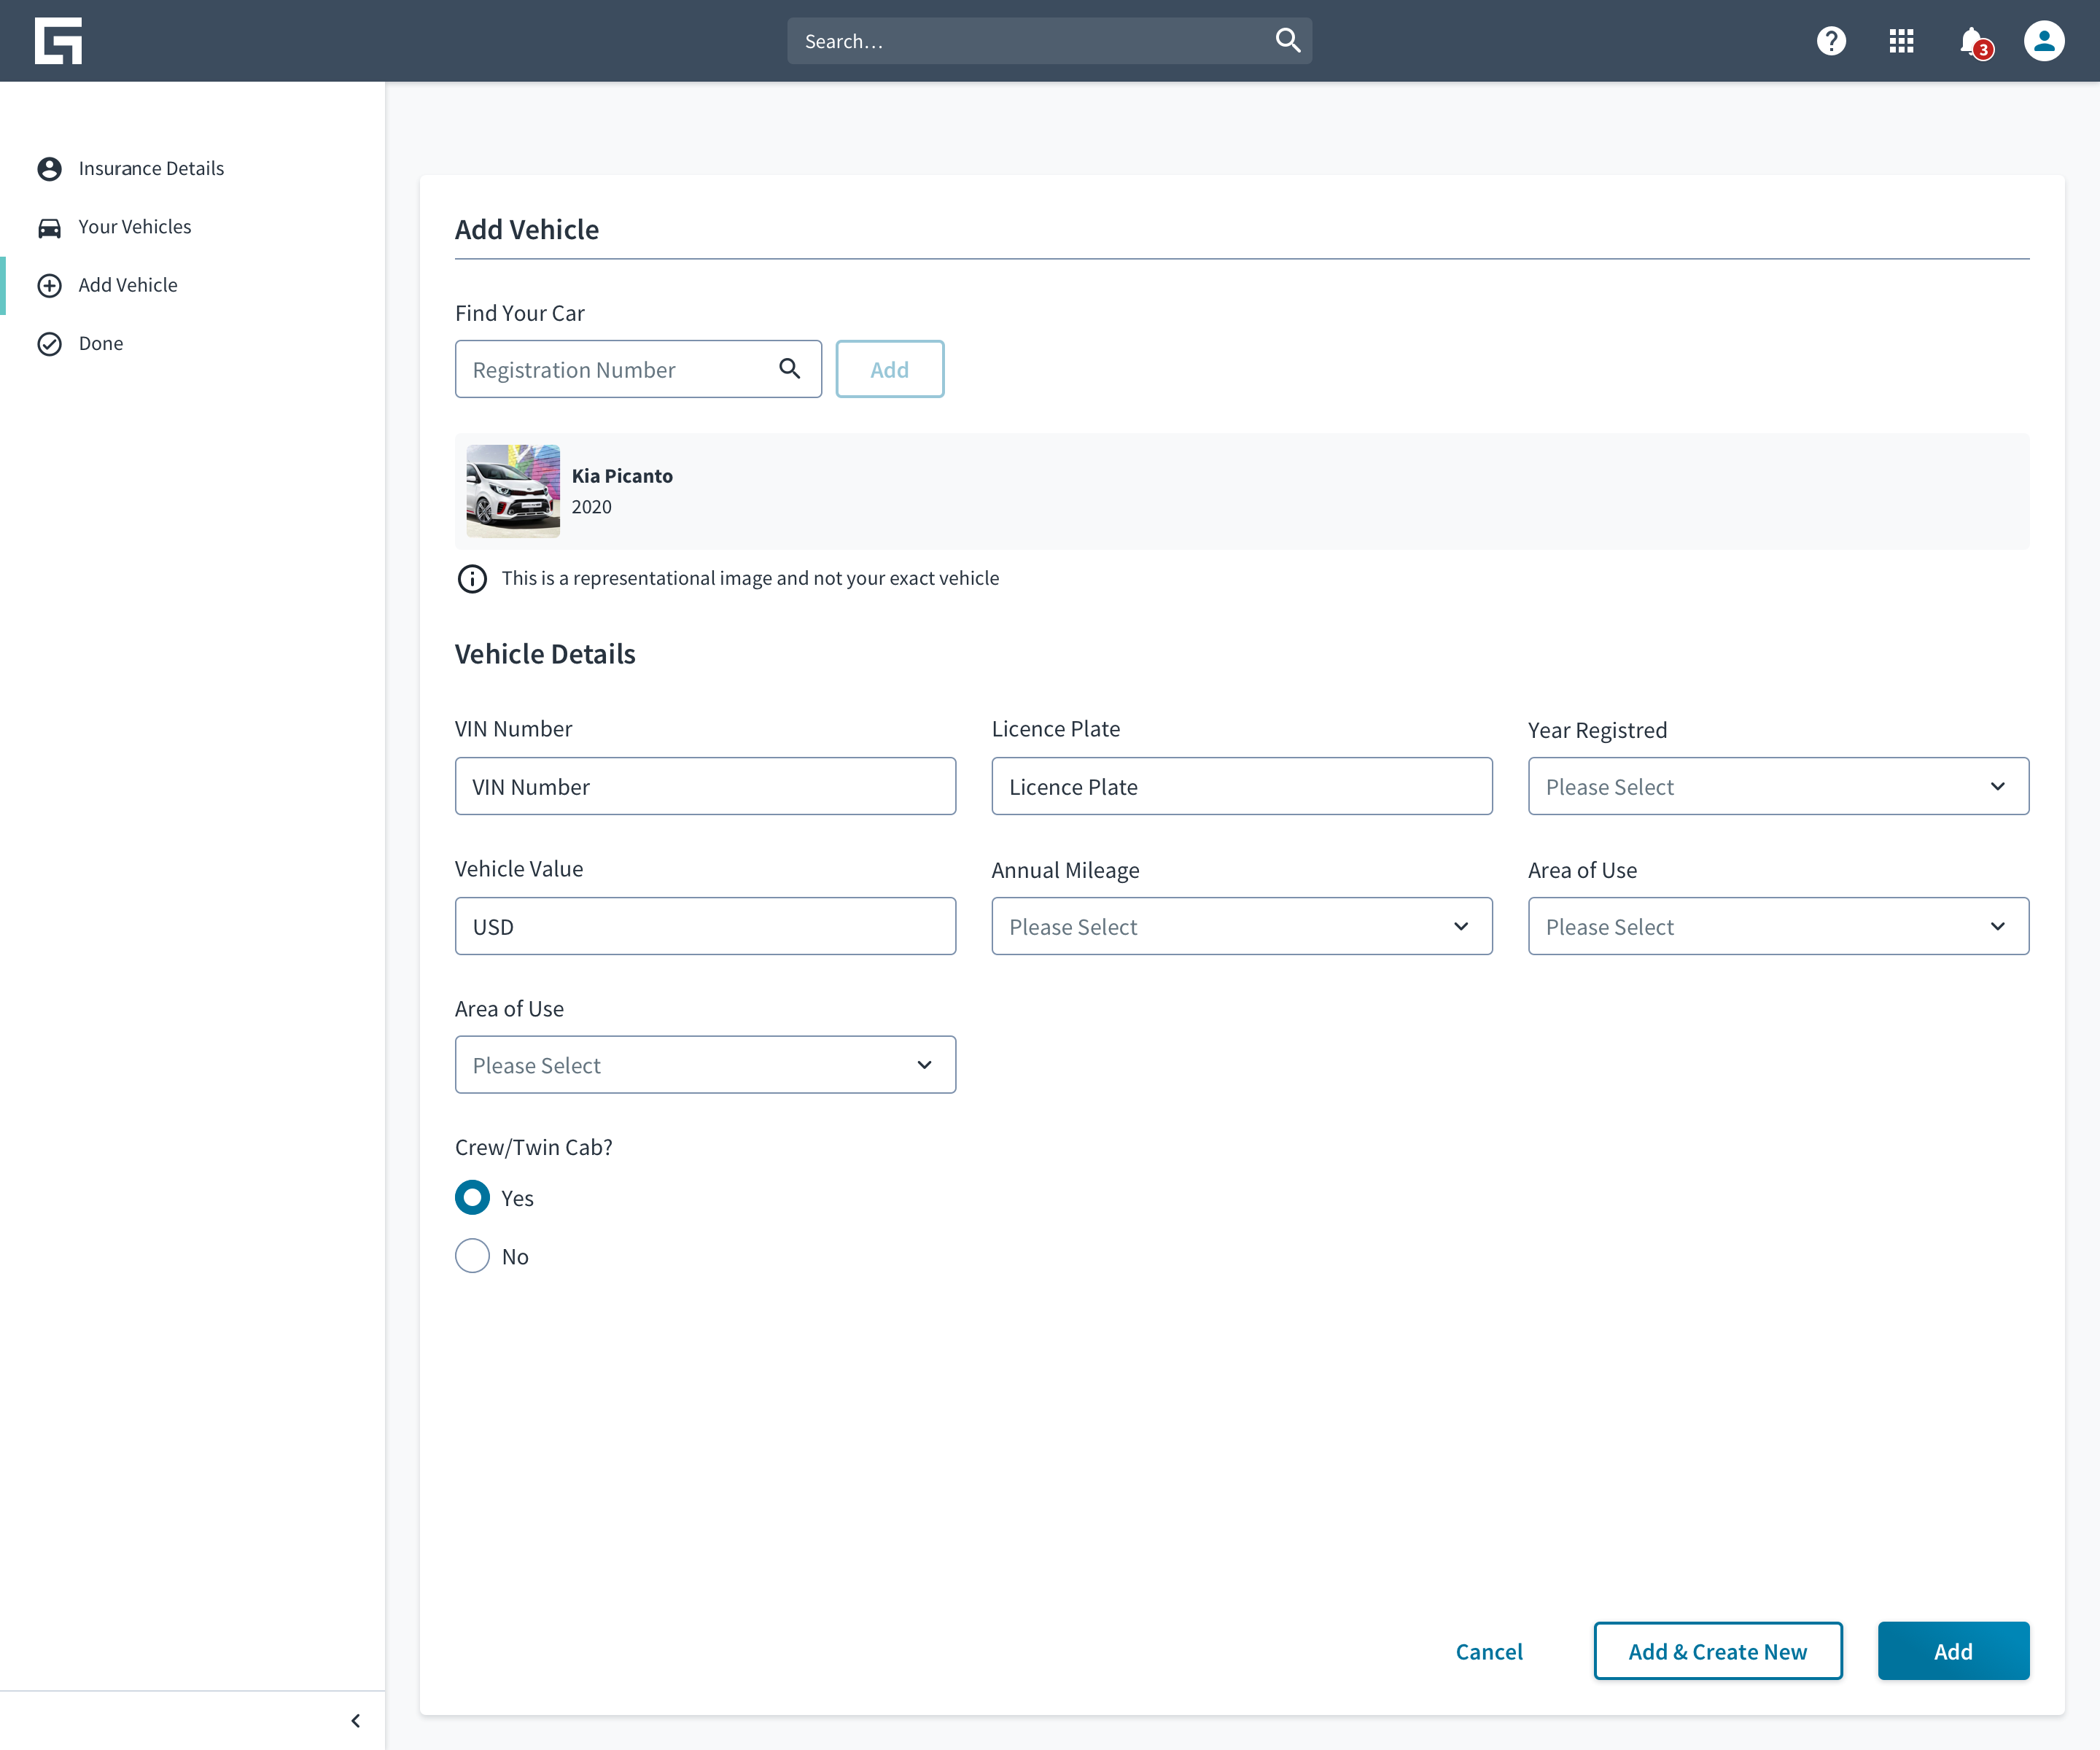The image size is (2100, 1750).
Task: Click the search magnifier in top bar
Action: (1288, 40)
